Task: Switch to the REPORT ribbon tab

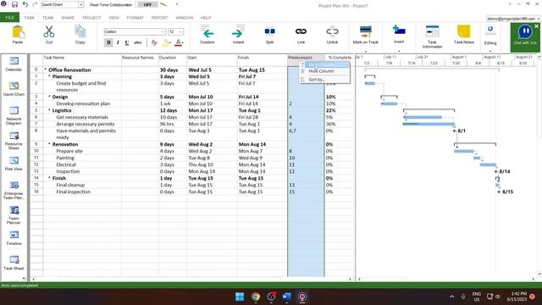Action: coord(159,18)
